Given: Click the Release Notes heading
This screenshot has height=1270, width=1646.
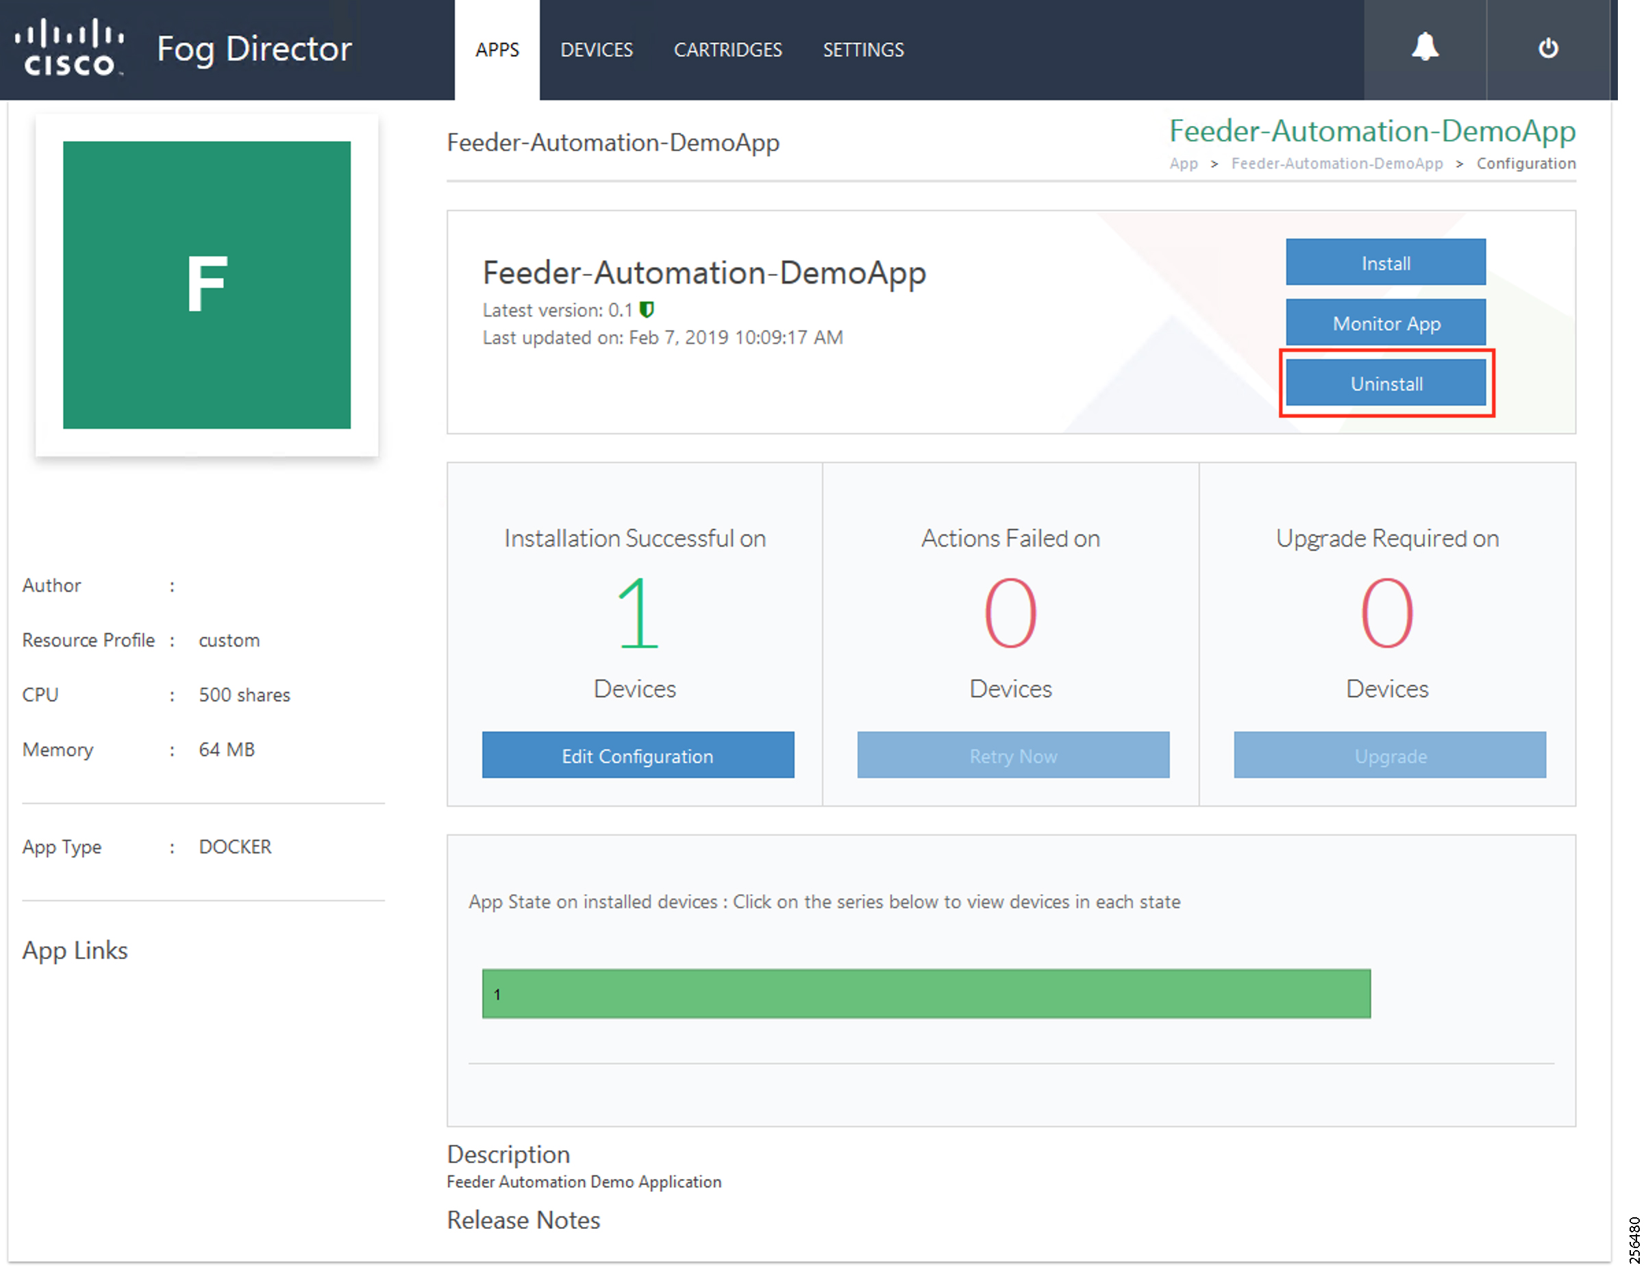Looking at the screenshot, I should [523, 1219].
